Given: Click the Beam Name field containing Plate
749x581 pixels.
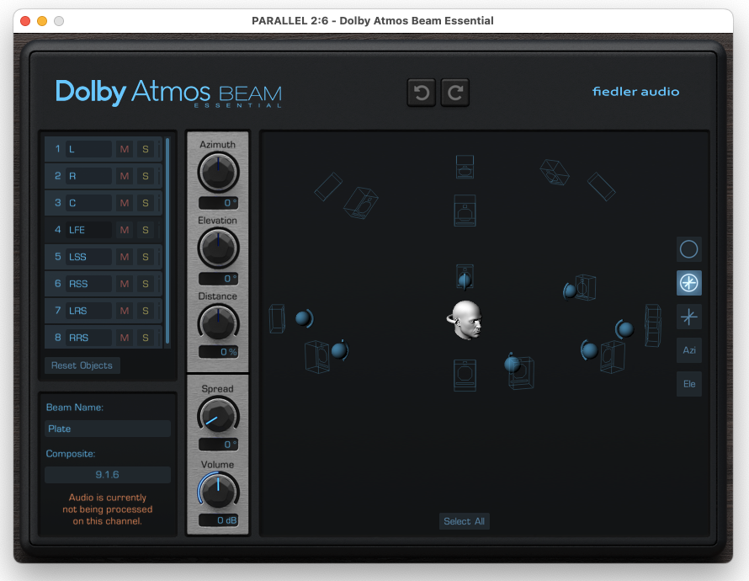Looking at the screenshot, I should 108,429.
